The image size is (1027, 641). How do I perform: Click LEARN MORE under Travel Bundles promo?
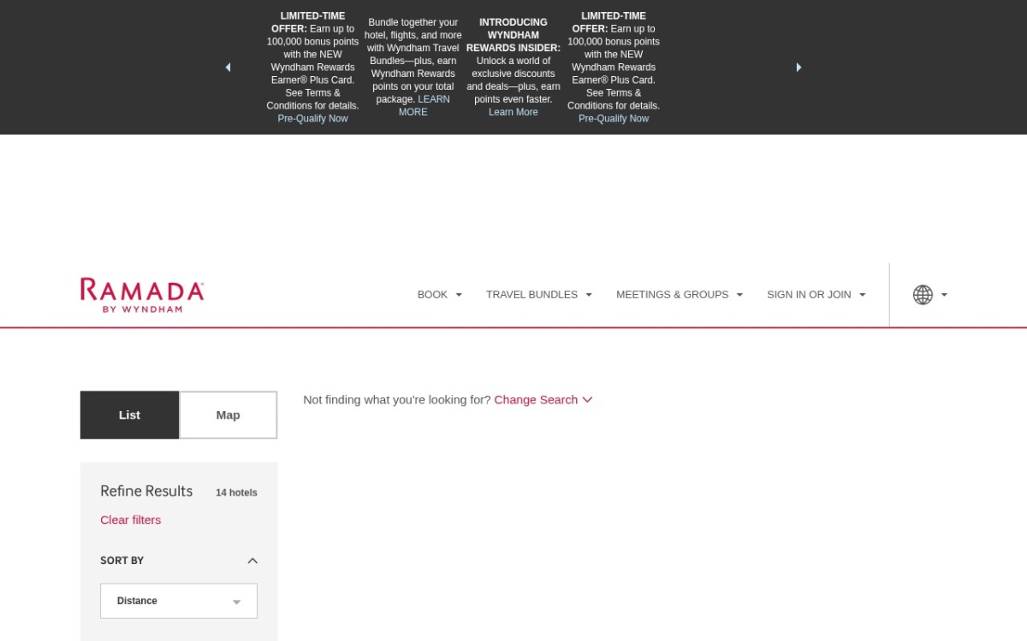pos(424,106)
